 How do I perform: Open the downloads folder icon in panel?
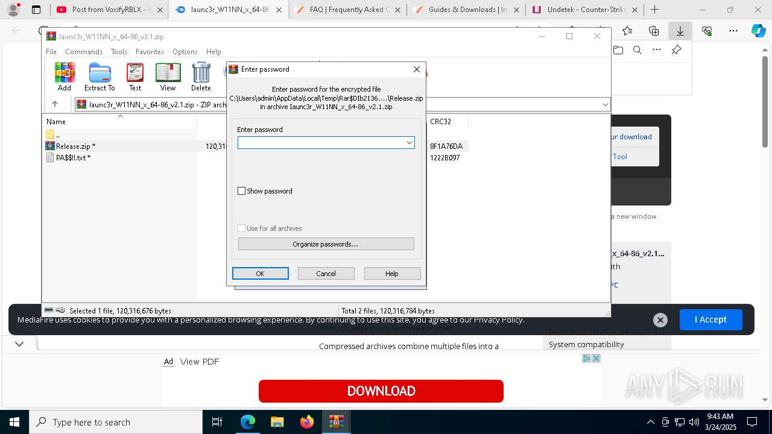tap(618, 50)
